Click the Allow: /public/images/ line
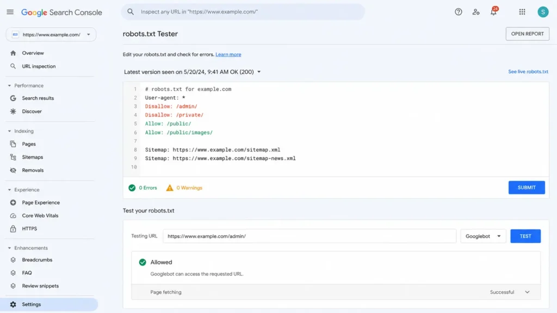The image size is (557, 313). click(178, 133)
